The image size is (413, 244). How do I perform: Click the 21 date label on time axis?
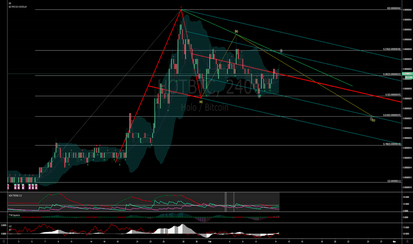[x=137, y=241]
